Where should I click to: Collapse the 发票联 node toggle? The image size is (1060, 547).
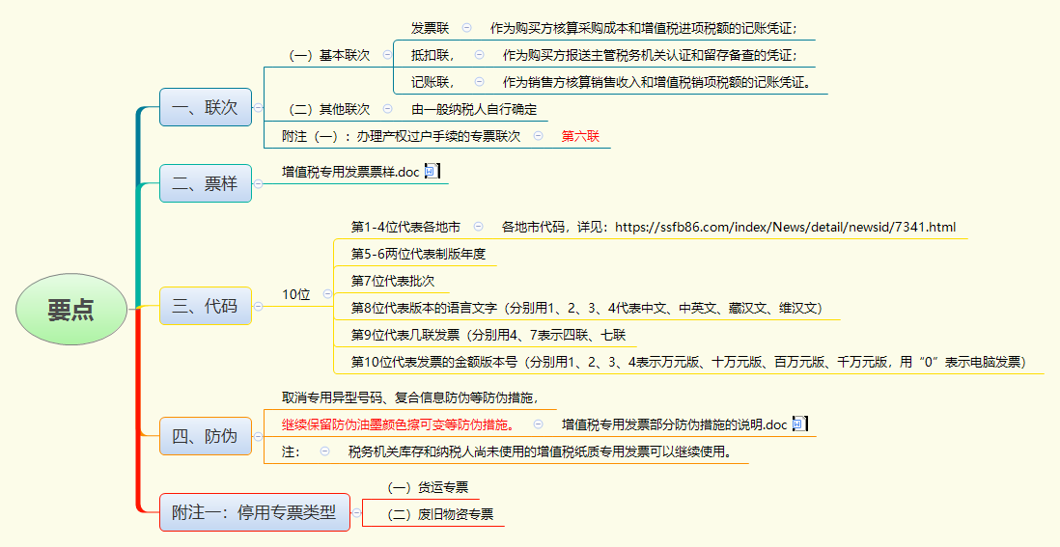tap(466, 28)
